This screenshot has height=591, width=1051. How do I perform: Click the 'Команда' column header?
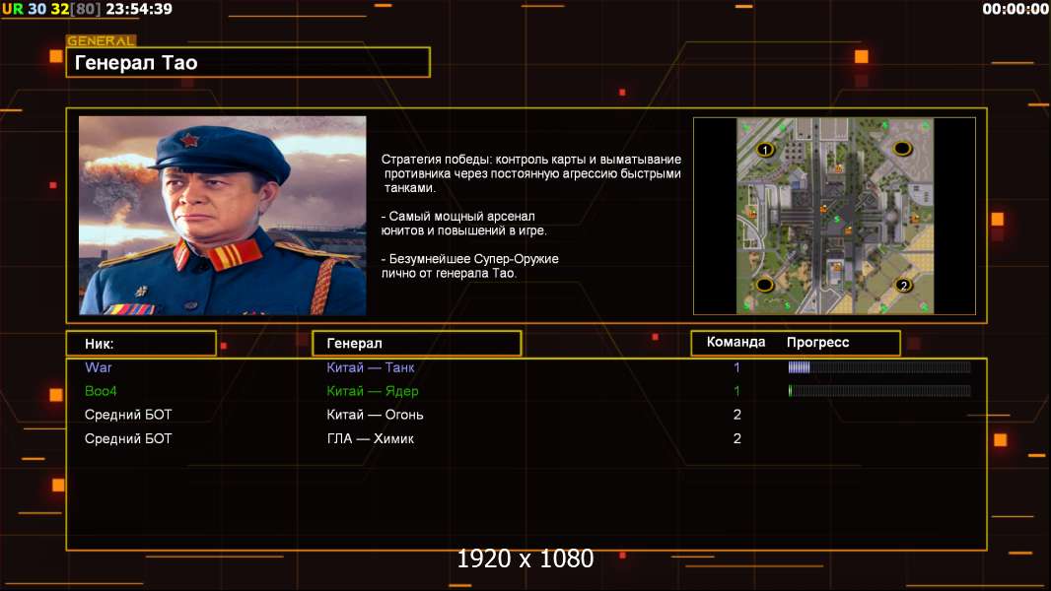[x=736, y=342]
